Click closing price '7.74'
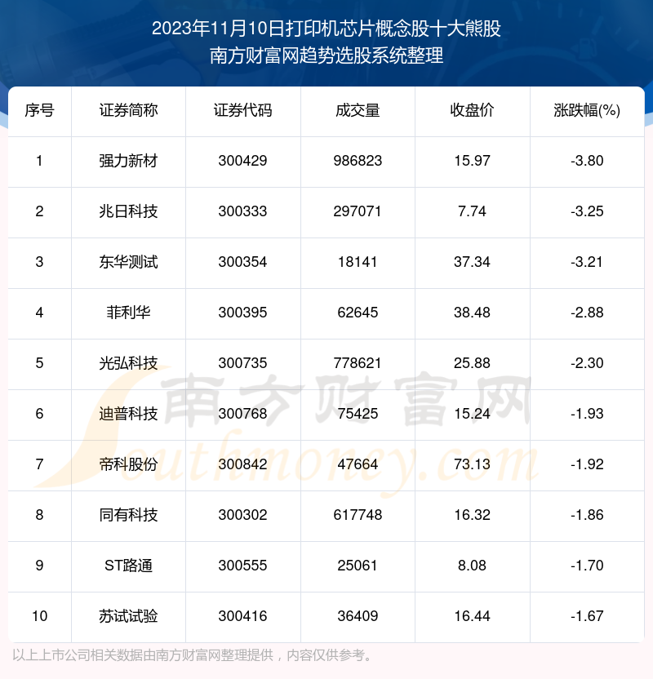 [x=472, y=211]
